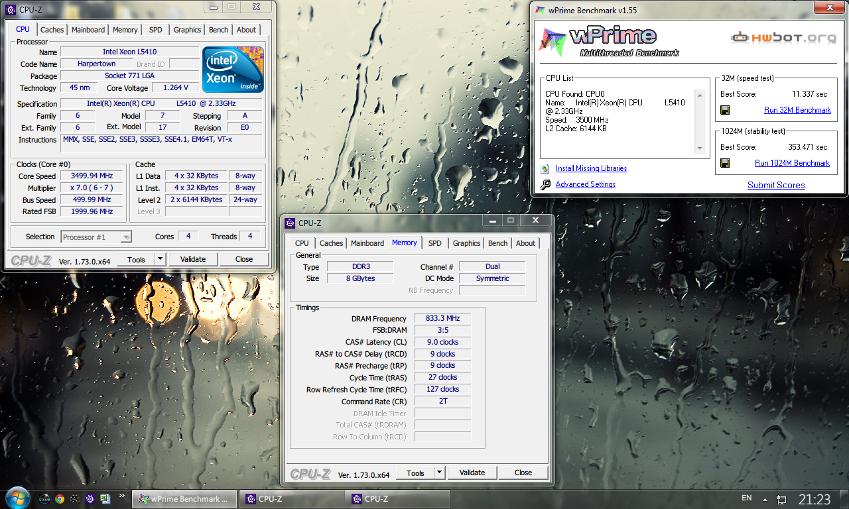Screen dimensions: 849x509
Task: Open Caches tab in CPU-Z CPU window
Action: coord(52,30)
